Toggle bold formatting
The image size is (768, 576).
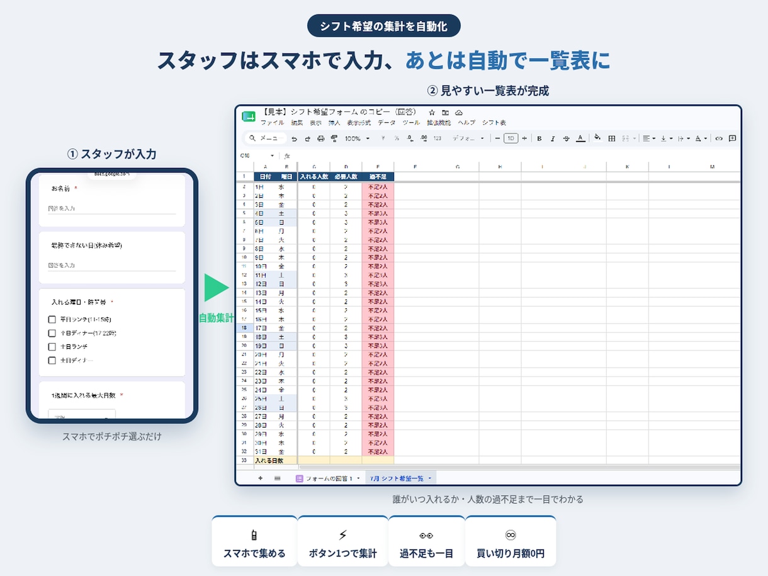pos(539,138)
